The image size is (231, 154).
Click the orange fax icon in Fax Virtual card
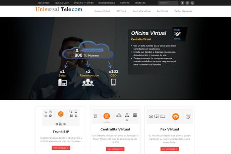pos(176,117)
